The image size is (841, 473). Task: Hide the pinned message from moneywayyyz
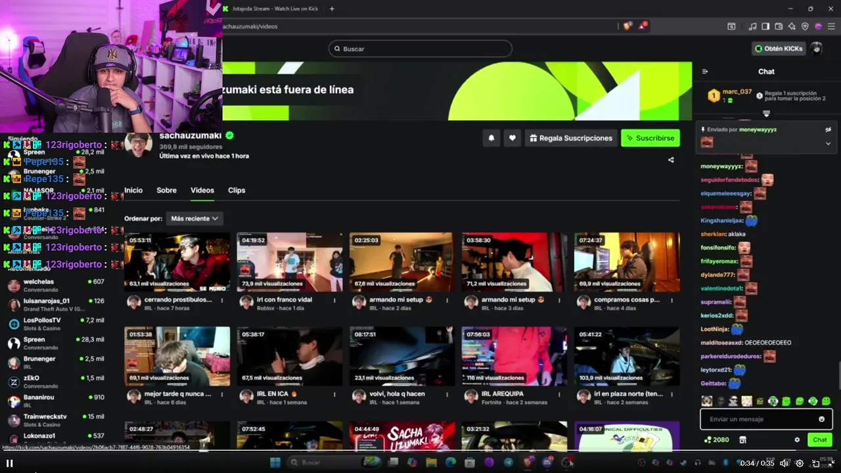click(x=828, y=129)
